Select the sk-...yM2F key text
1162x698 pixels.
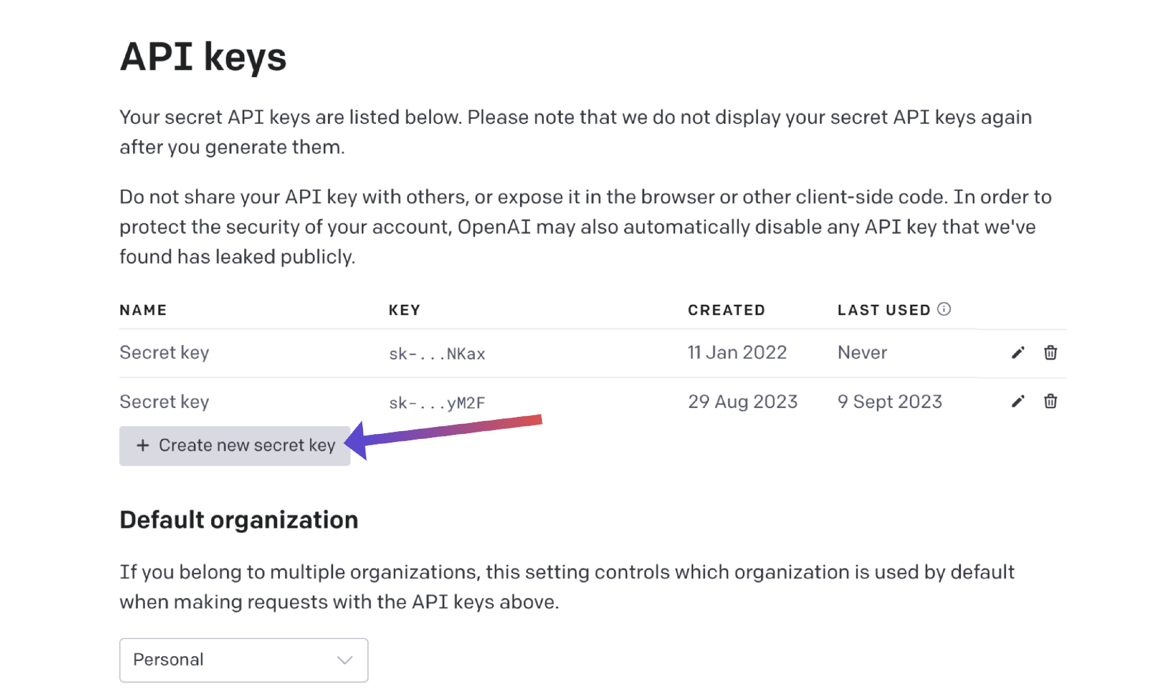436,403
